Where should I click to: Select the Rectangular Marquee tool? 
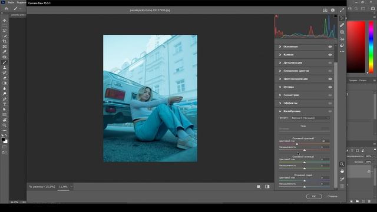coord(4,25)
